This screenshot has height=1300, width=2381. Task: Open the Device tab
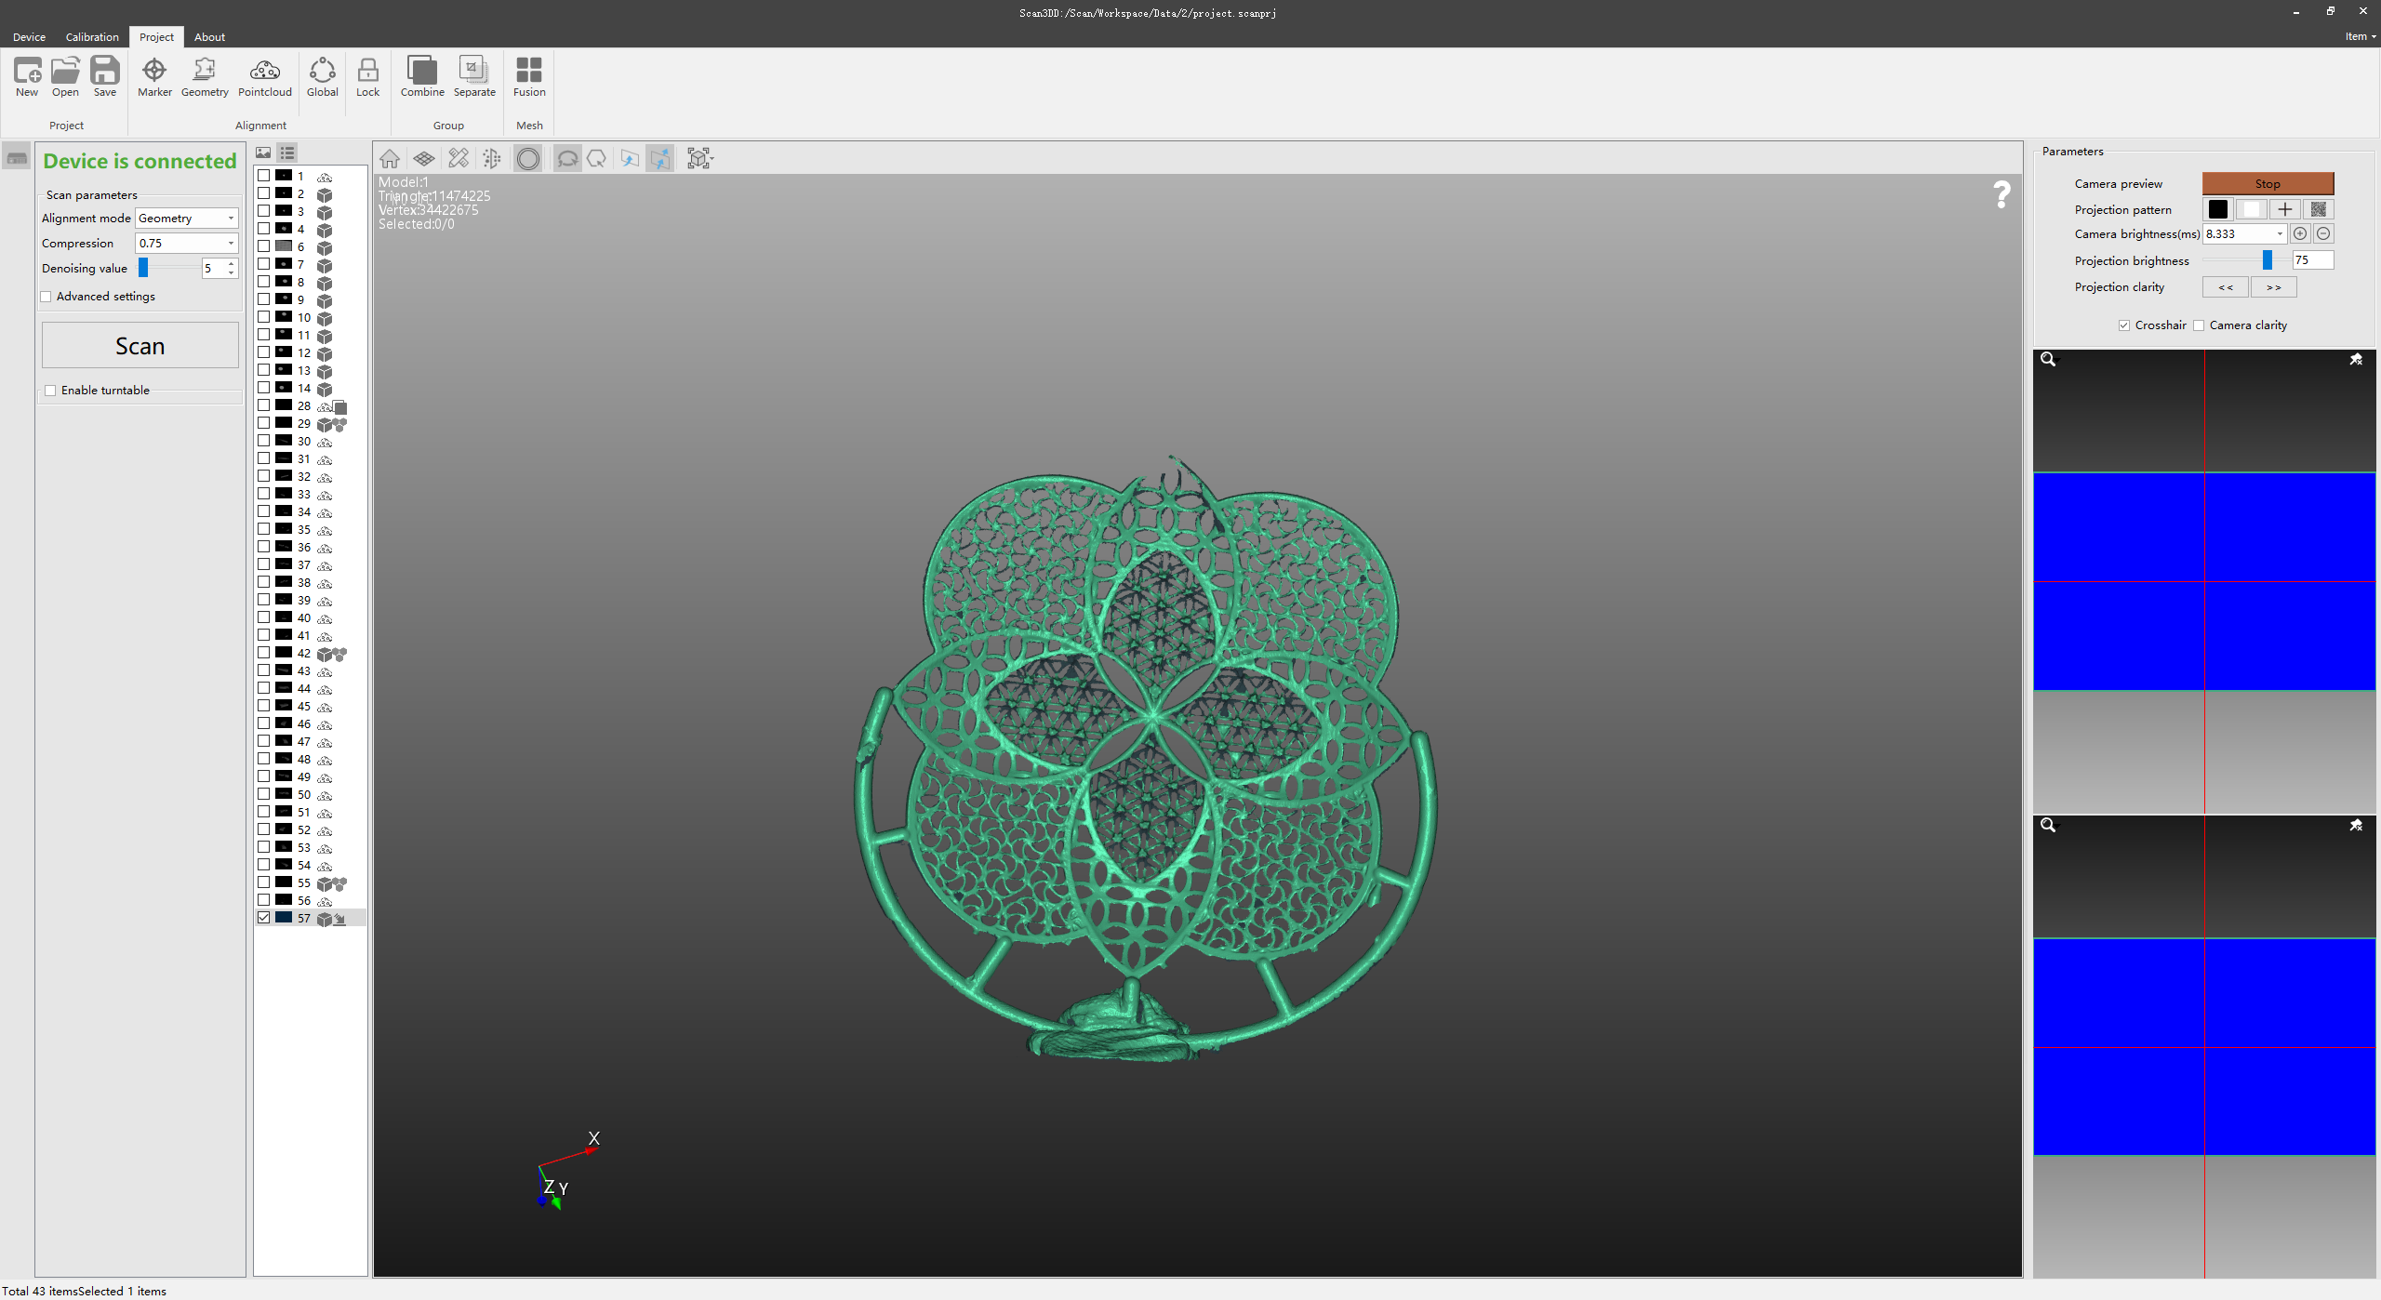point(29,37)
